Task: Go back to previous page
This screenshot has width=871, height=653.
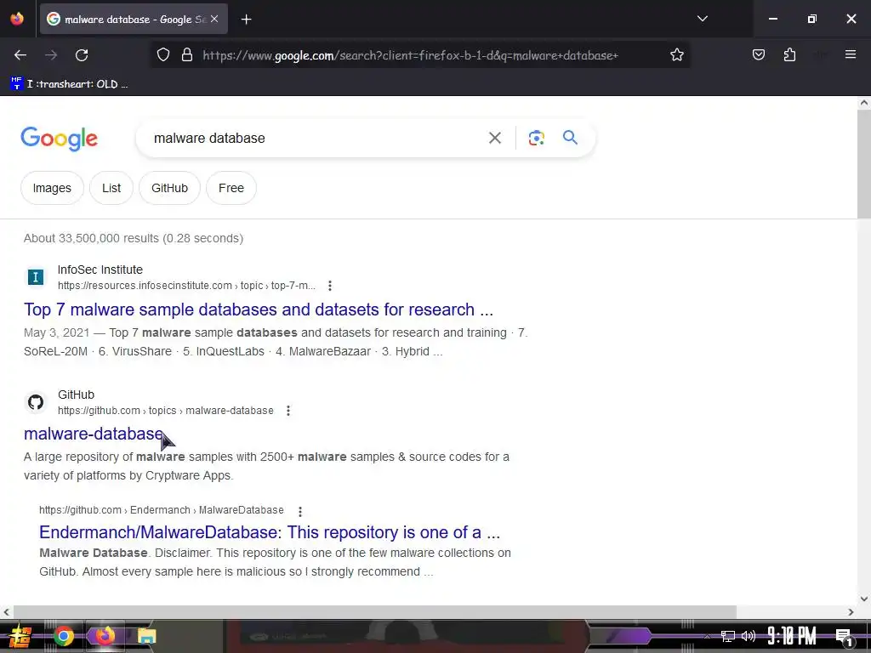Action: click(20, 55)
